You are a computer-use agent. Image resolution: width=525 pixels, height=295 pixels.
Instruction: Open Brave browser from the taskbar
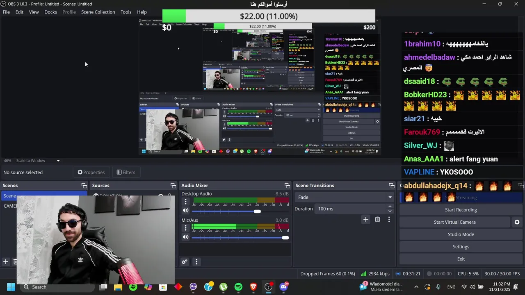[253, 287]
